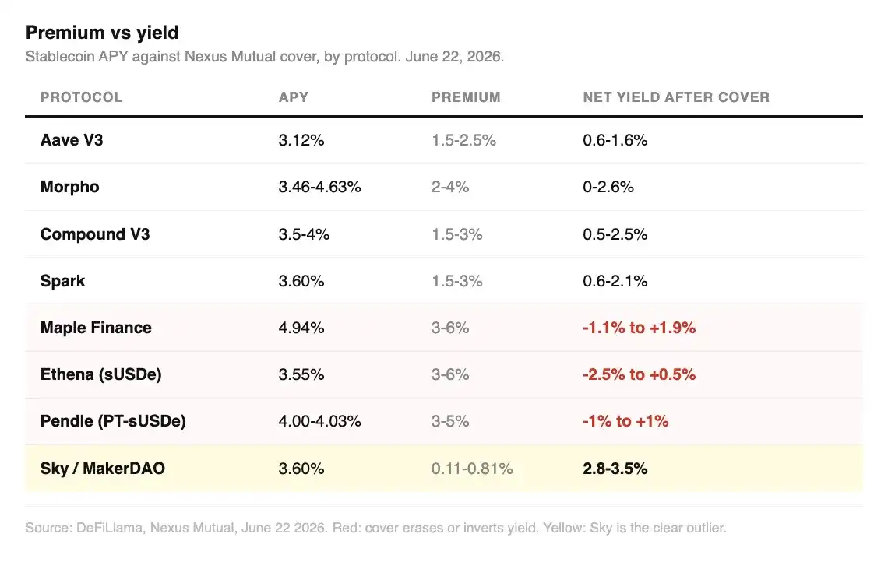Click the Sky / MakerDAO protocol name

pos(103,469)
